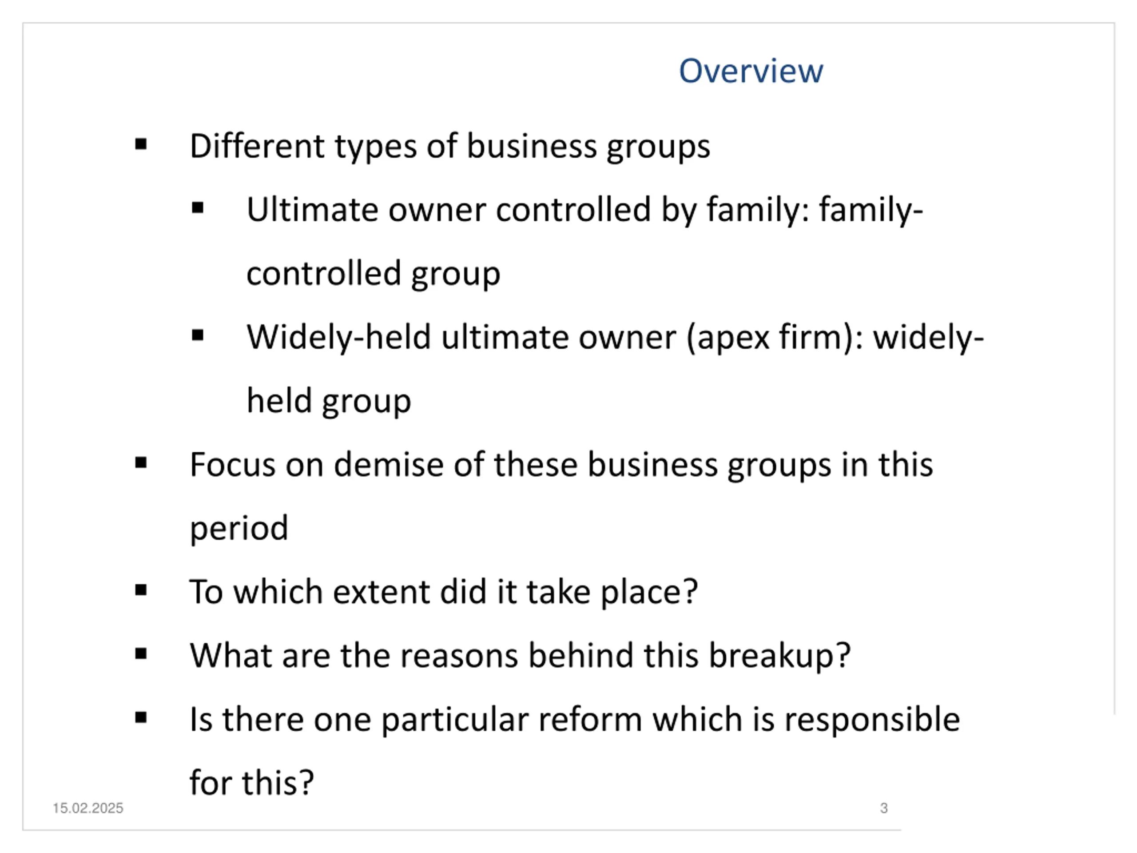Click the bullet marker before What are the reasons
This screenshot has width=1137, height=853.
point(141,654)
